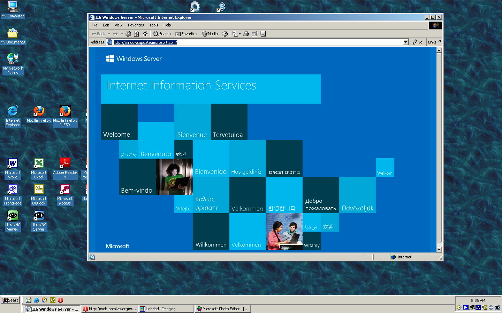Click the page icon beside the address

pos(109,42)
